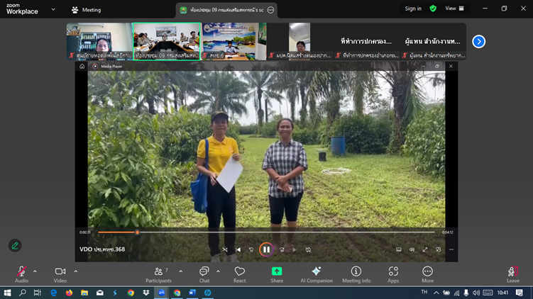Toggle repeat mode in Media Player

[308, 250]
